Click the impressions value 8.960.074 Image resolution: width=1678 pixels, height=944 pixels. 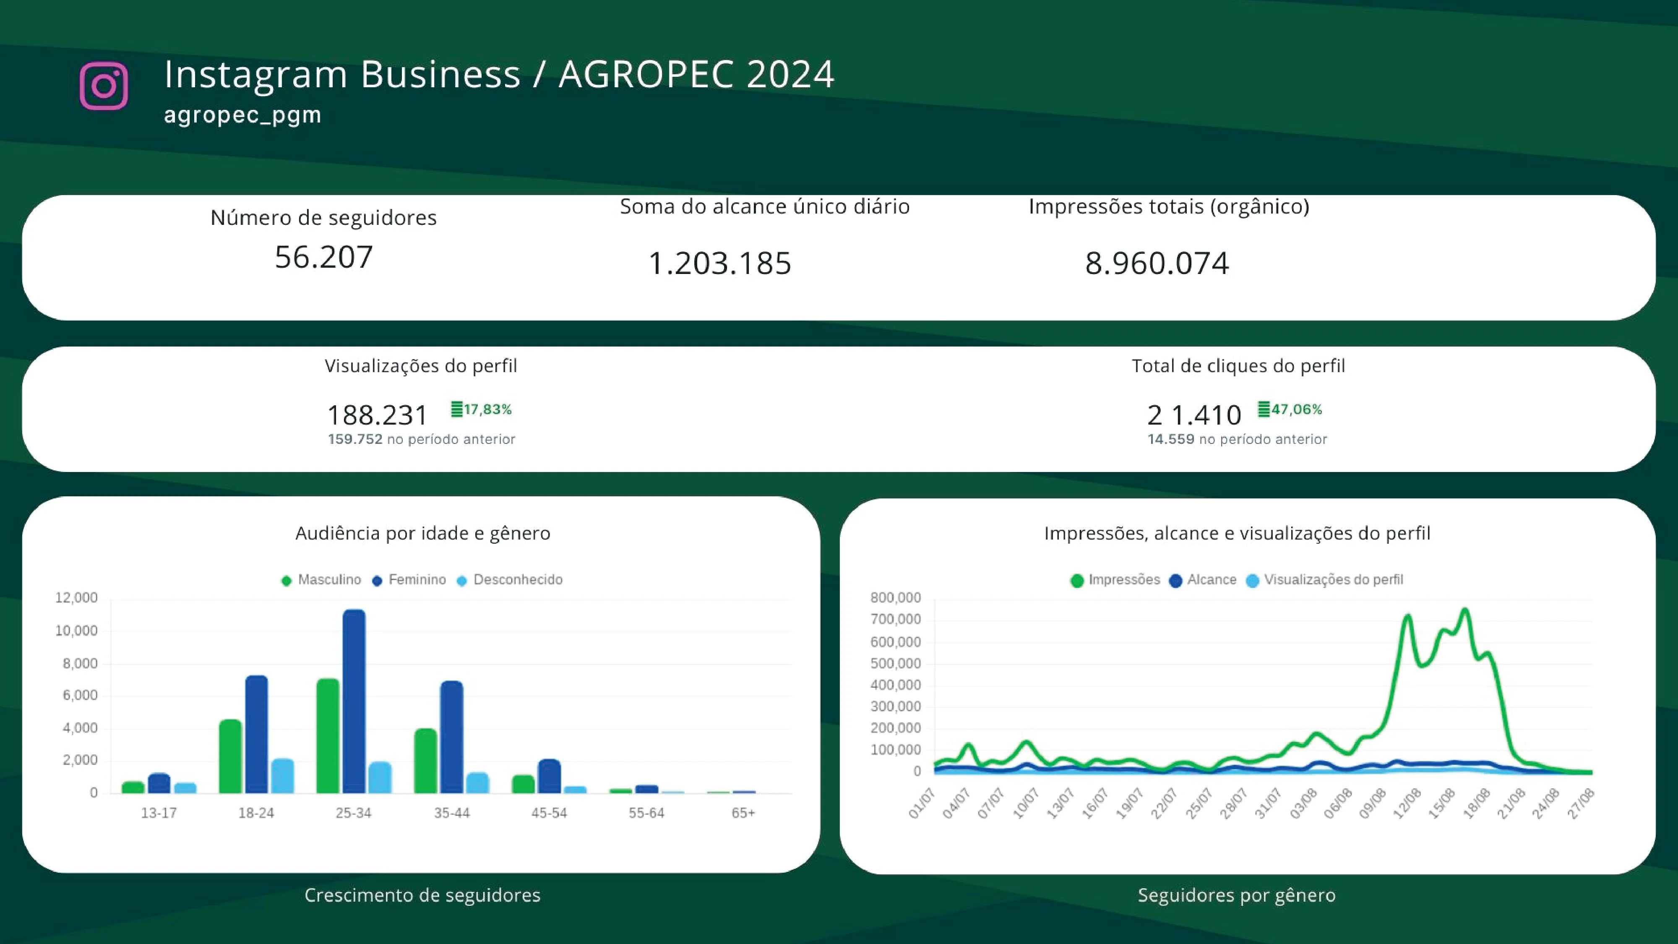click(1157, 263)
